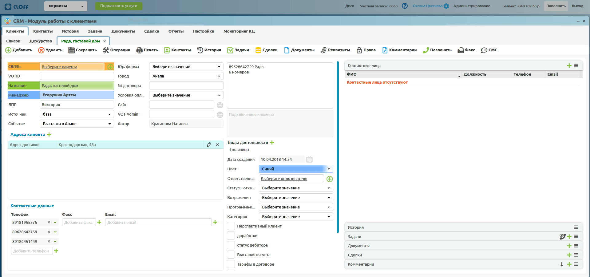This screenshot has height=277, width=590.
Task: Open the Категория dropdown list
Action: pyautogui.click(x=296, y=217)
